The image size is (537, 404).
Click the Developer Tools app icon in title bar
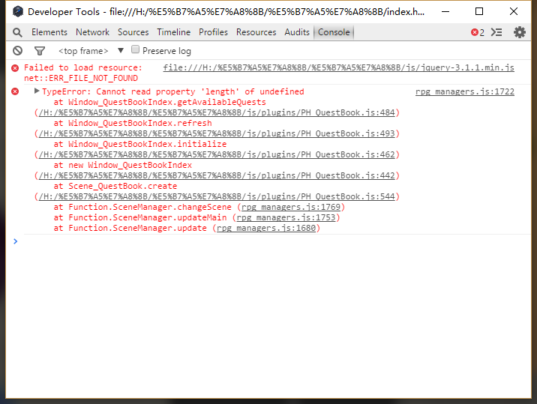[x=18, y=12]
